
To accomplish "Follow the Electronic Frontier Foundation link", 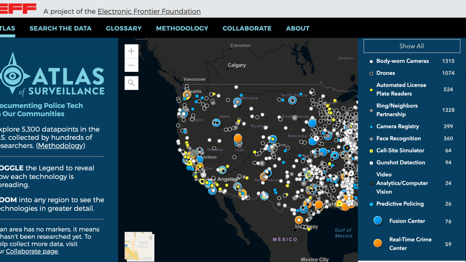I will pyautogui.click(x=149, y=11).
